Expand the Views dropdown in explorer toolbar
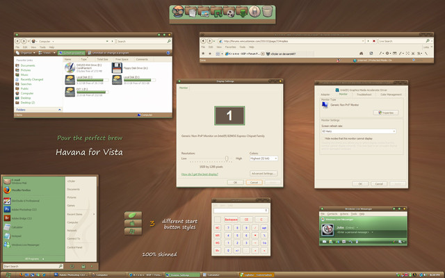 click(x=54, y=53)
